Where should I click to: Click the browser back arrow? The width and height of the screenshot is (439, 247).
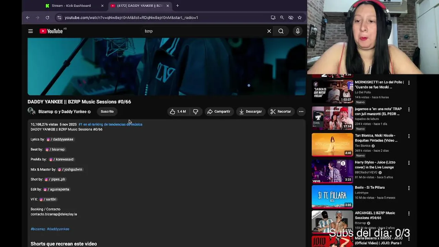click(x=28, y=17)
